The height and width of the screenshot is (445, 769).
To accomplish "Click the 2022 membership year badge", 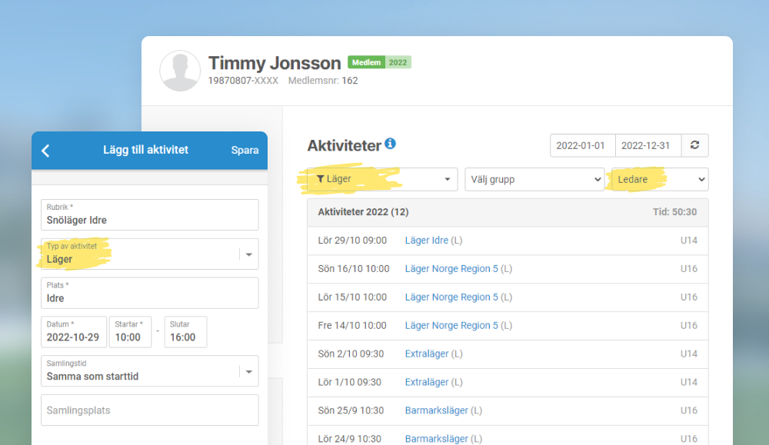I will [398, 62].
